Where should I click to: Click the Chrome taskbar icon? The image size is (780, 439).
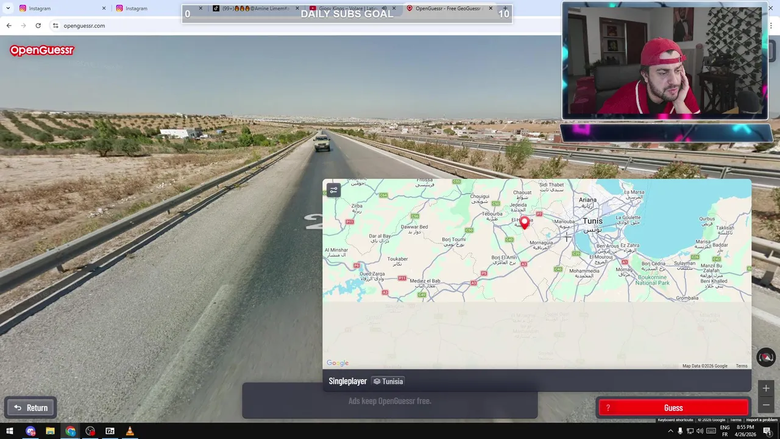tap(71, 431)
